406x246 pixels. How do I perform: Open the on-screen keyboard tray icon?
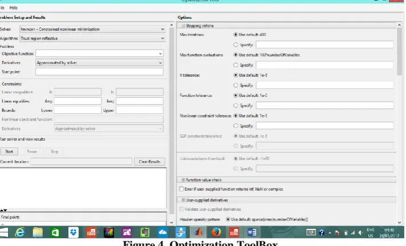point(311,232)
